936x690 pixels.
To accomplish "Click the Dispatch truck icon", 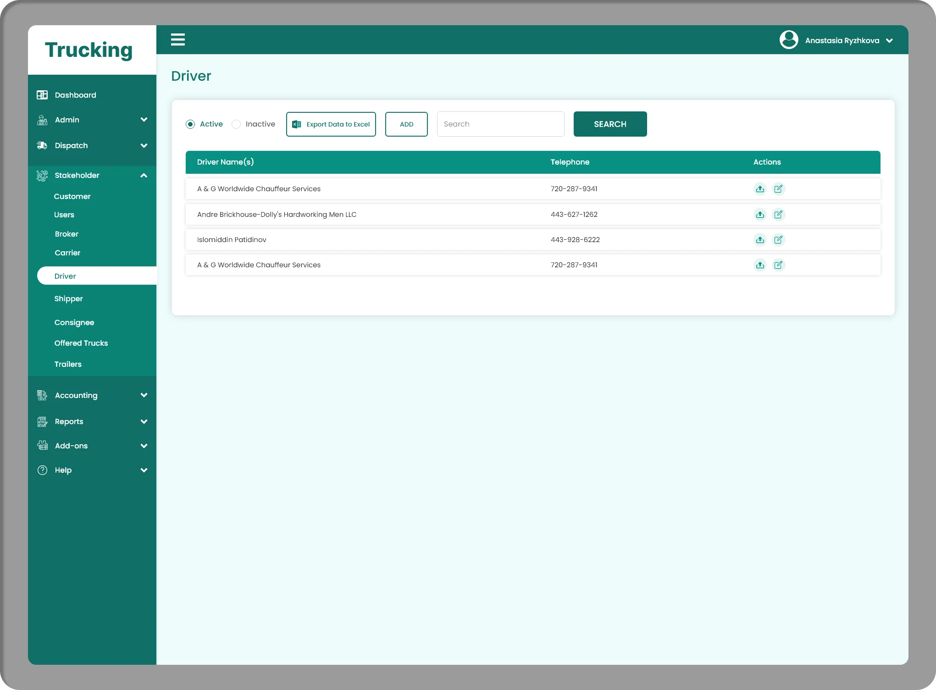I will [x=42, y=146].
